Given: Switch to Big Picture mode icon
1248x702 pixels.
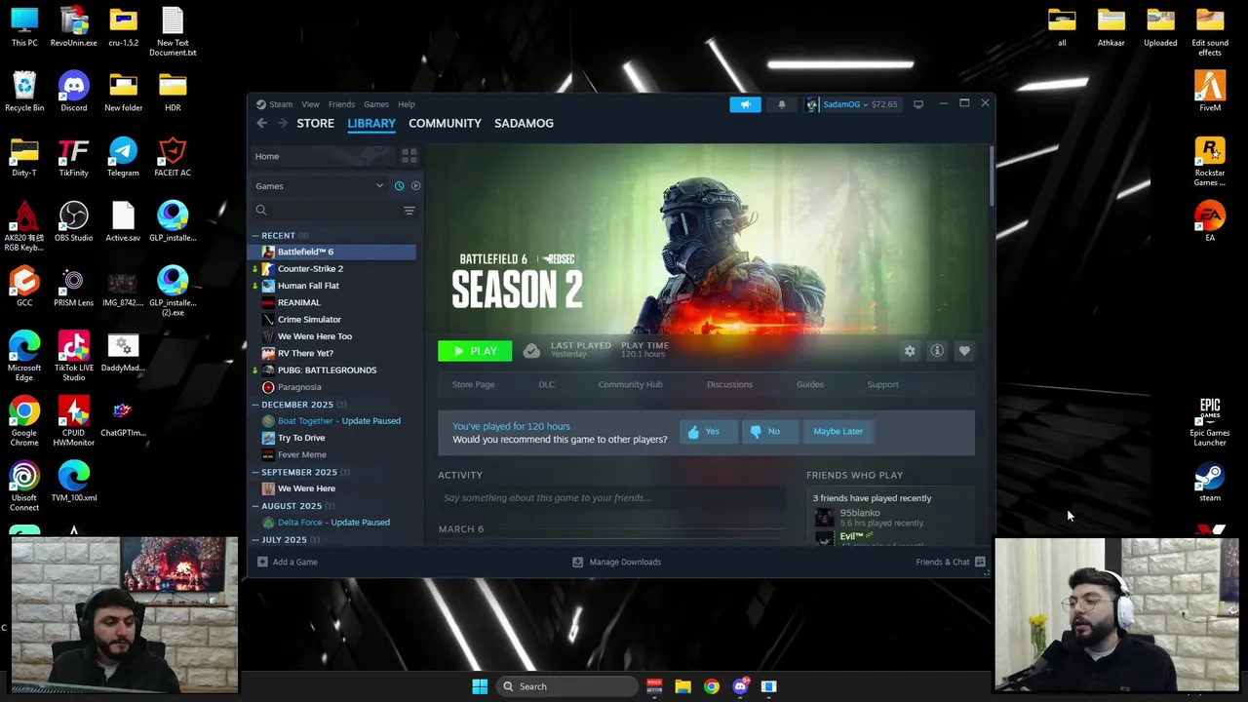Looking at the screenshot, I should [x=917, y=104].
